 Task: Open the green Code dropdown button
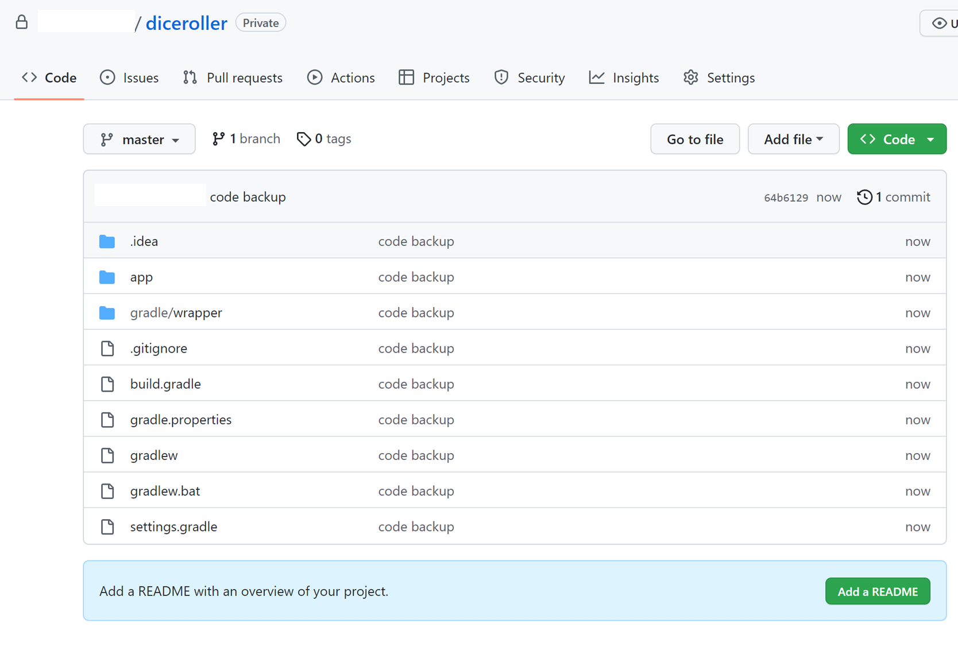click(897, 139)
